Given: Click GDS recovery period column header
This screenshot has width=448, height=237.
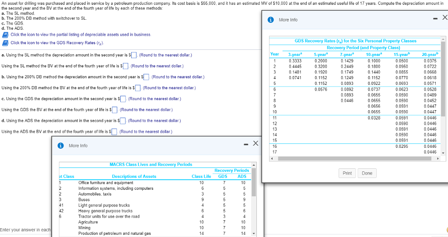Looking at the screenshot, I should coord(223,177).
